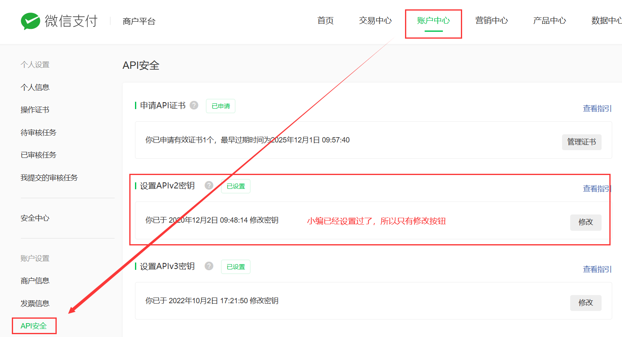Open 安全中心 from the sidebar

[x=35, y=218]
